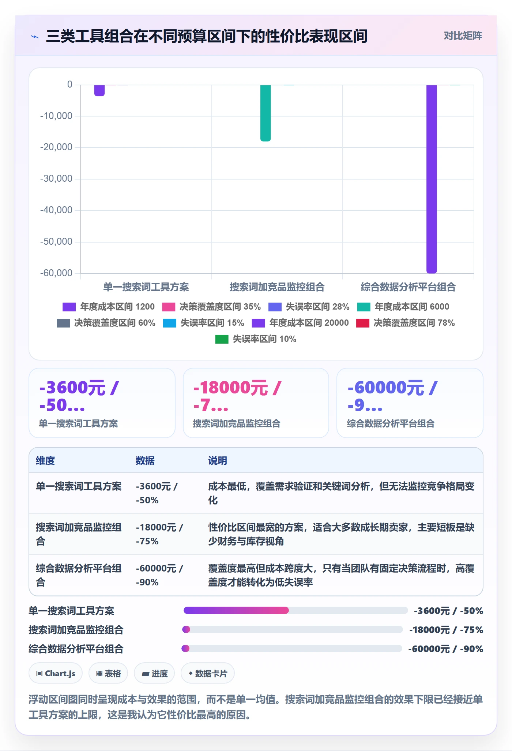512x751 pixels.
Task: Click progress bar for 单一搜索词工具方案
Action: click(295, 610)
